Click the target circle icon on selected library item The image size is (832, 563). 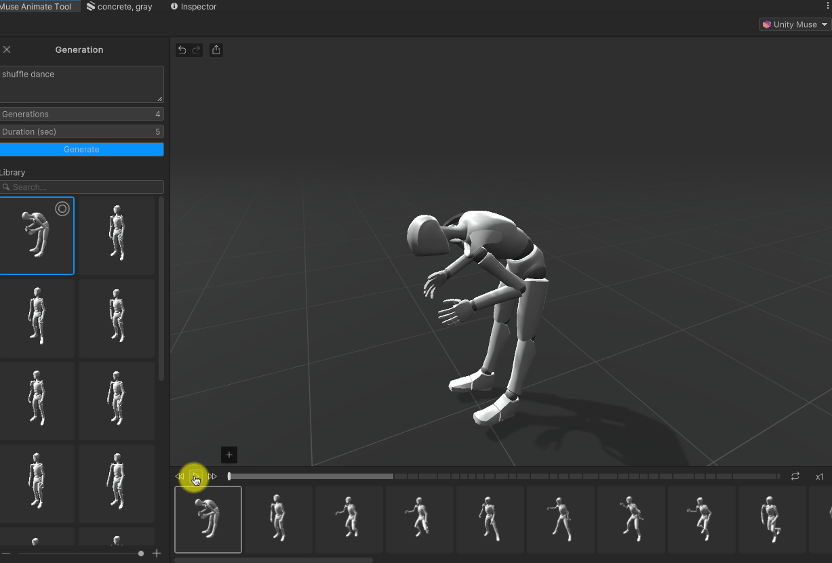(62, 209)
